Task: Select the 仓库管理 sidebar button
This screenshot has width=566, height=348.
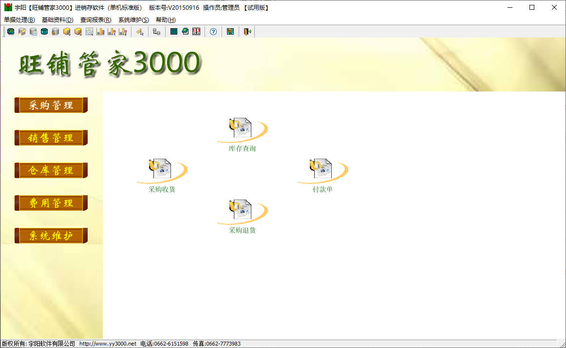Action: point(51,170)
